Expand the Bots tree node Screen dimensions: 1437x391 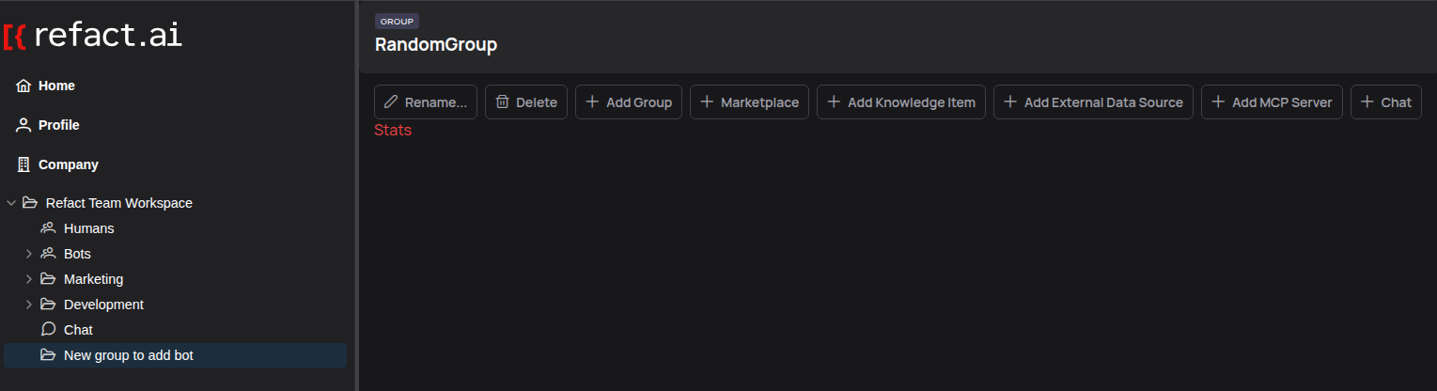tap(29, 254)
